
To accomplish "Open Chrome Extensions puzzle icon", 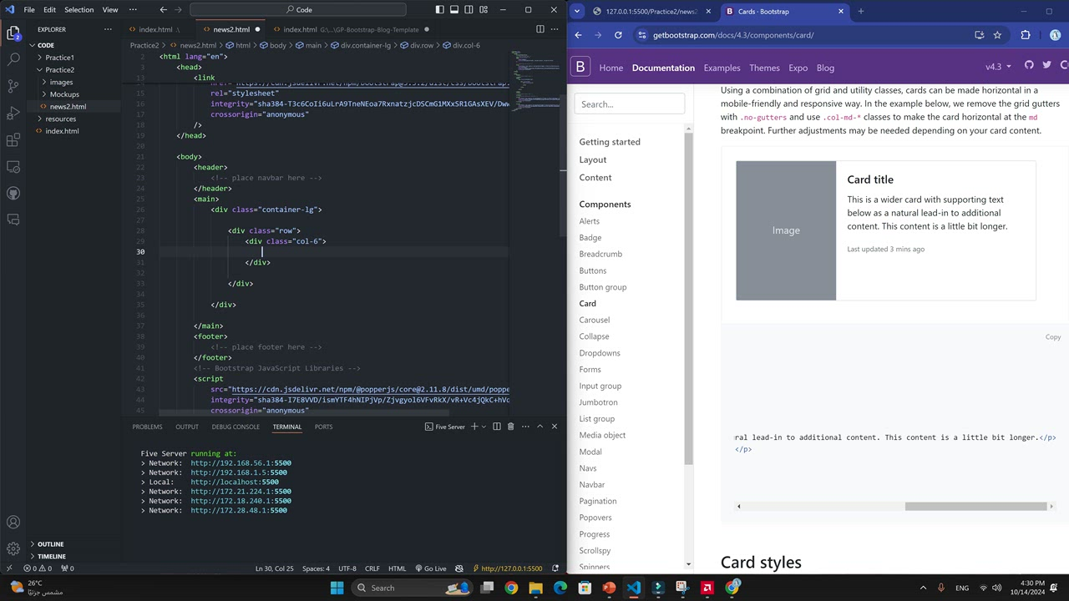I will (x=1026, y=35).
